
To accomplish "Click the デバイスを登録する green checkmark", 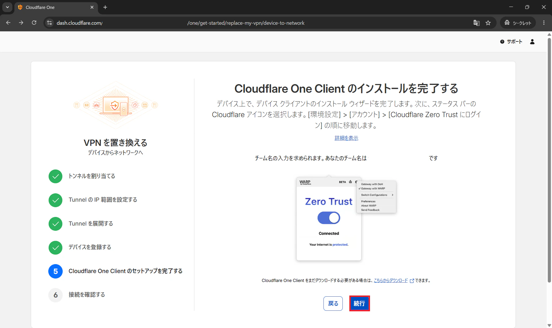I will 55,247.
